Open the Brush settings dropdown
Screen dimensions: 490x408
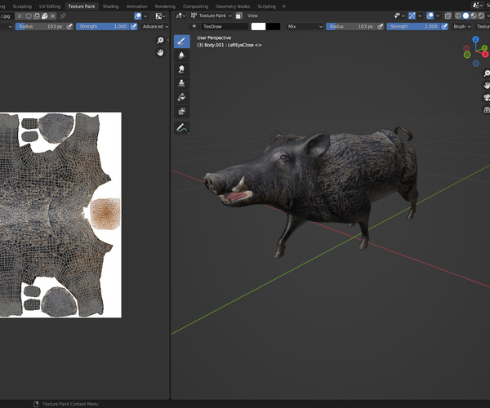(462, 27)
